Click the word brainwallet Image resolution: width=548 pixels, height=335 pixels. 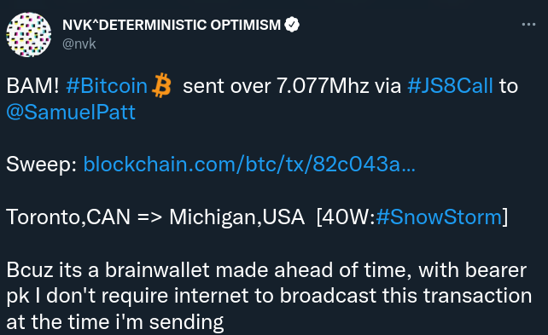(x=157, y=269)
